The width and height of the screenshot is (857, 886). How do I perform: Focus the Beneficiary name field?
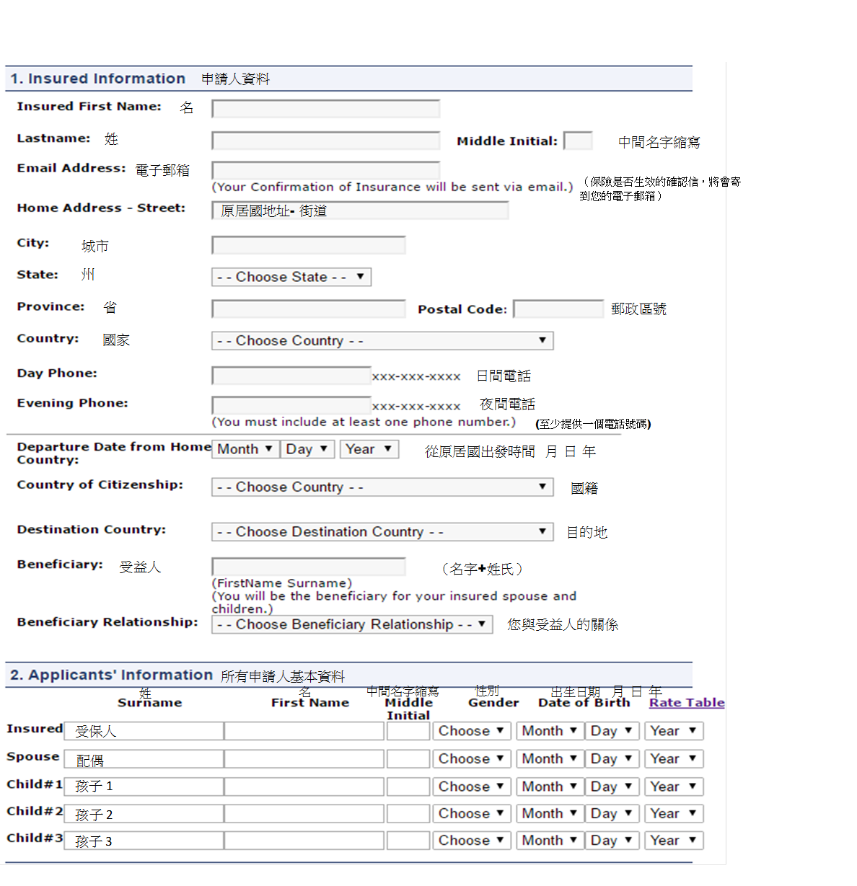(309, 567)
